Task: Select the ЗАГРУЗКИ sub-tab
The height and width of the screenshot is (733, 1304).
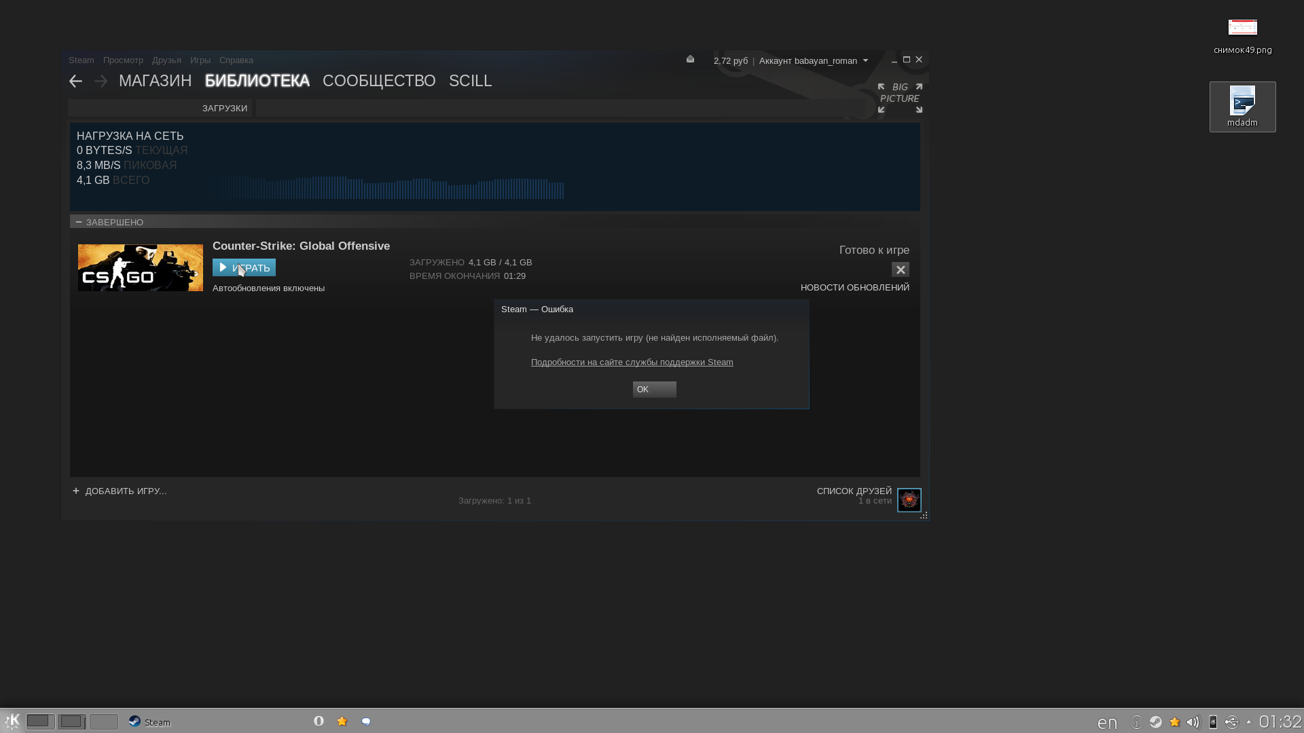Action: point(224,109)
